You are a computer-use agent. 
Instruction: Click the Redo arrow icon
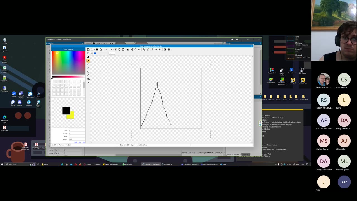(111, 49)
